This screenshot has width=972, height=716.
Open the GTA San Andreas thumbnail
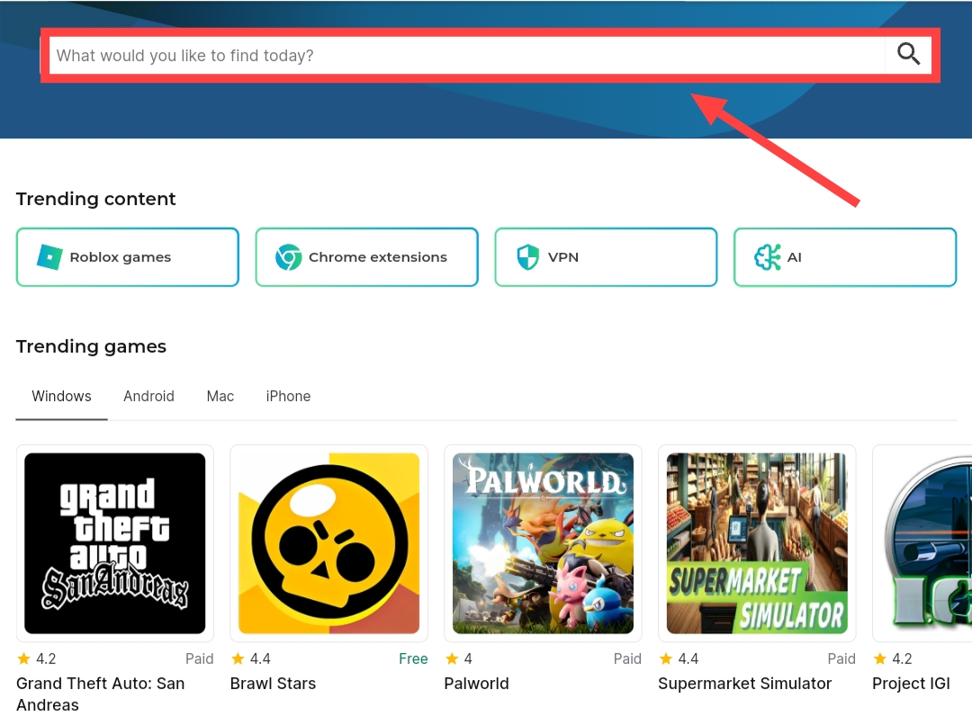[x=114, y=543]
